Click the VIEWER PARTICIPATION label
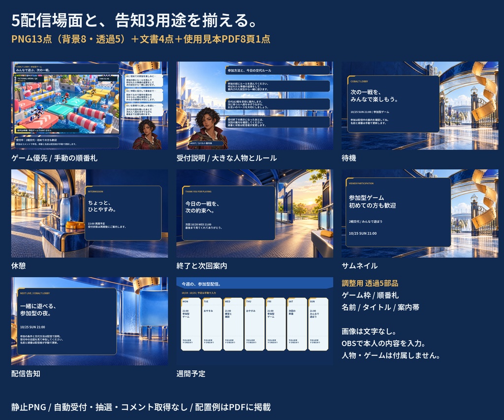The width and height of the screenshot is (504, 420). coord(361,183)
